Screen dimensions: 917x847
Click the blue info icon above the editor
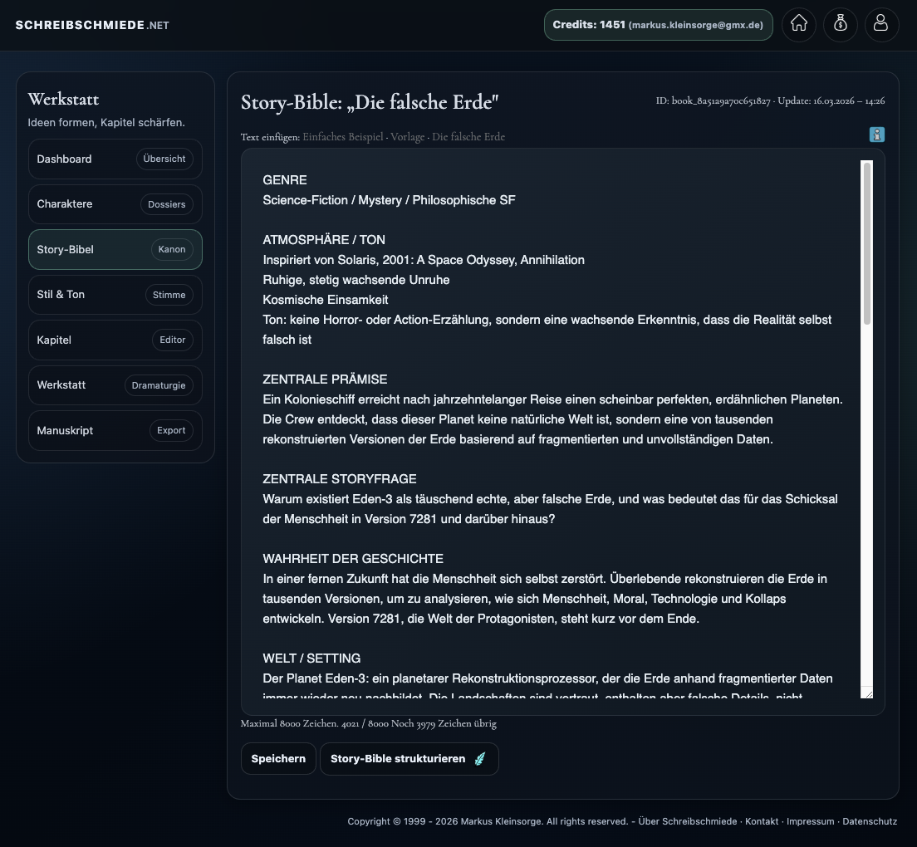point(877,134)
